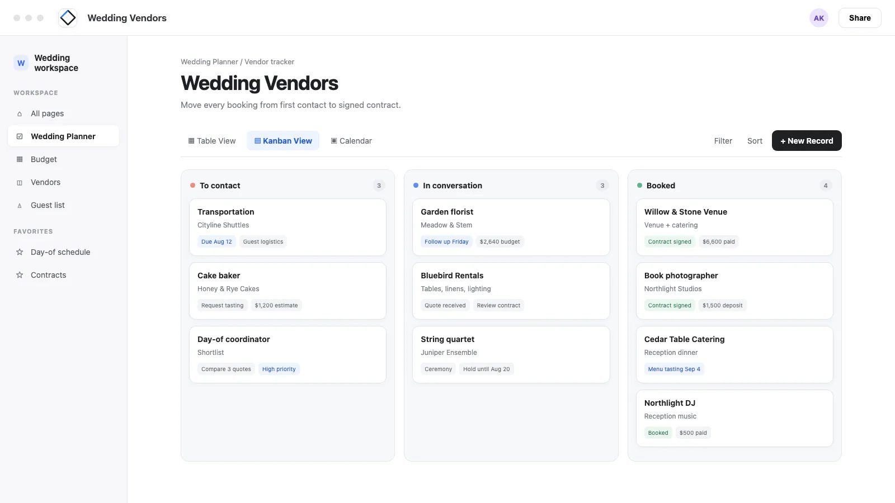Open the Bluebird Rentals card
895x503 pixels.
tap(511, 291)
